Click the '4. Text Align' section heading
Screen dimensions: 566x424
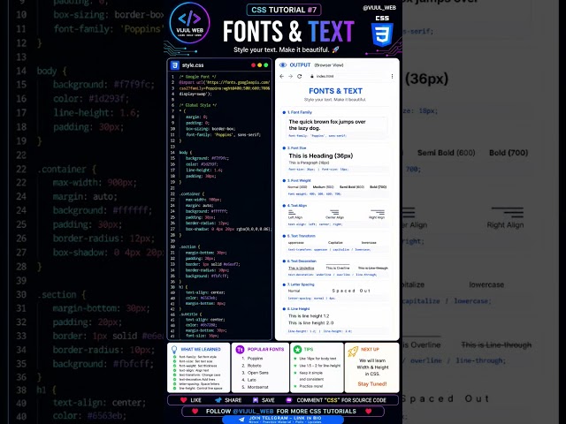(297, 206)
